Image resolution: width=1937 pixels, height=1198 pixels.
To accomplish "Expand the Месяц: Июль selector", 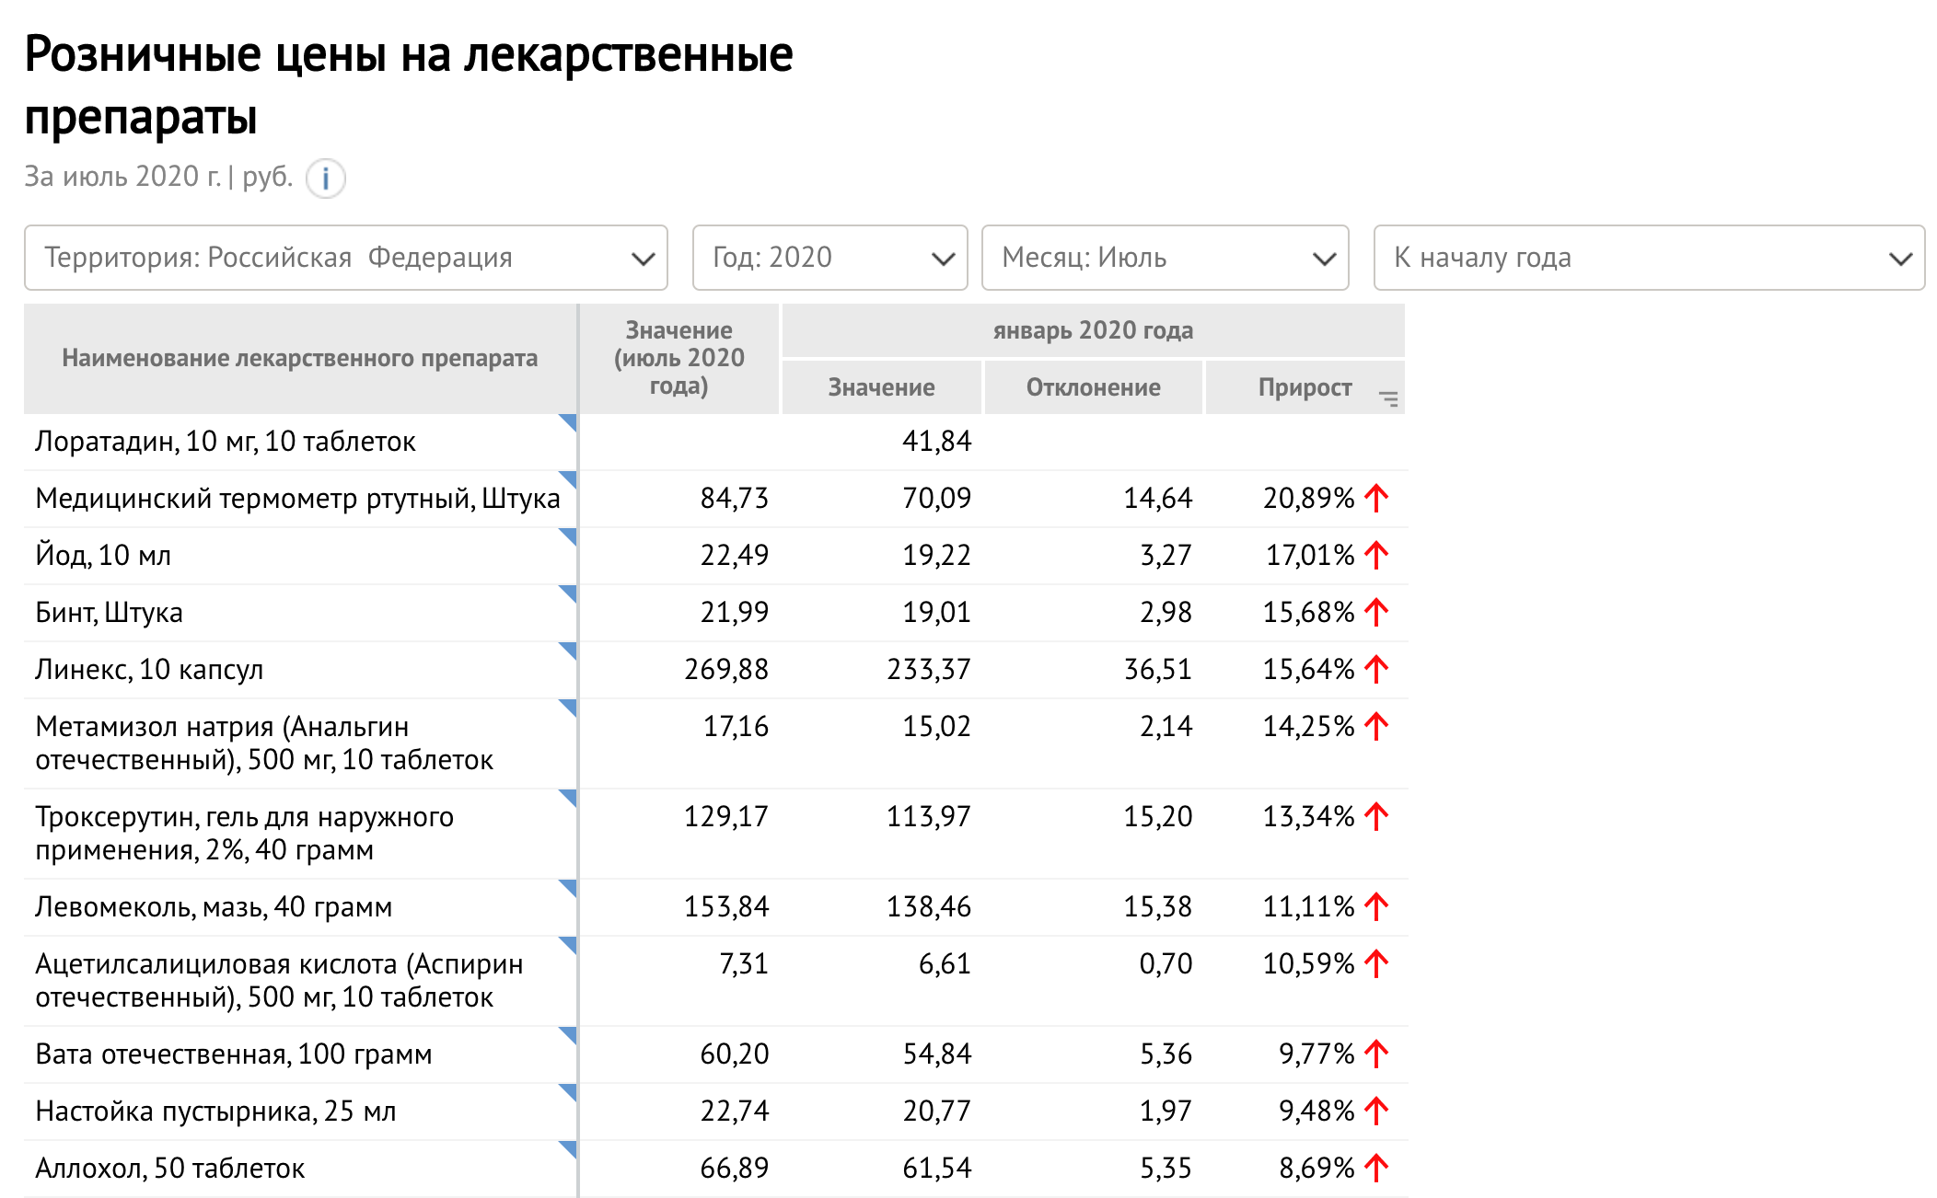I will [1165, 258].
